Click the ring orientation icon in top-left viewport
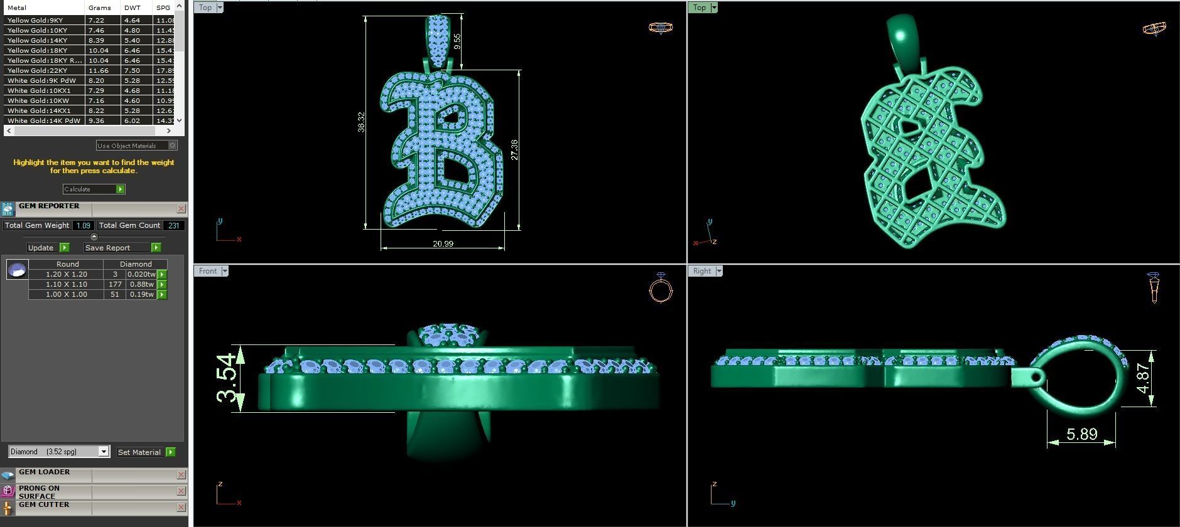Screen dimensions: 1180x527 (660, 28)
